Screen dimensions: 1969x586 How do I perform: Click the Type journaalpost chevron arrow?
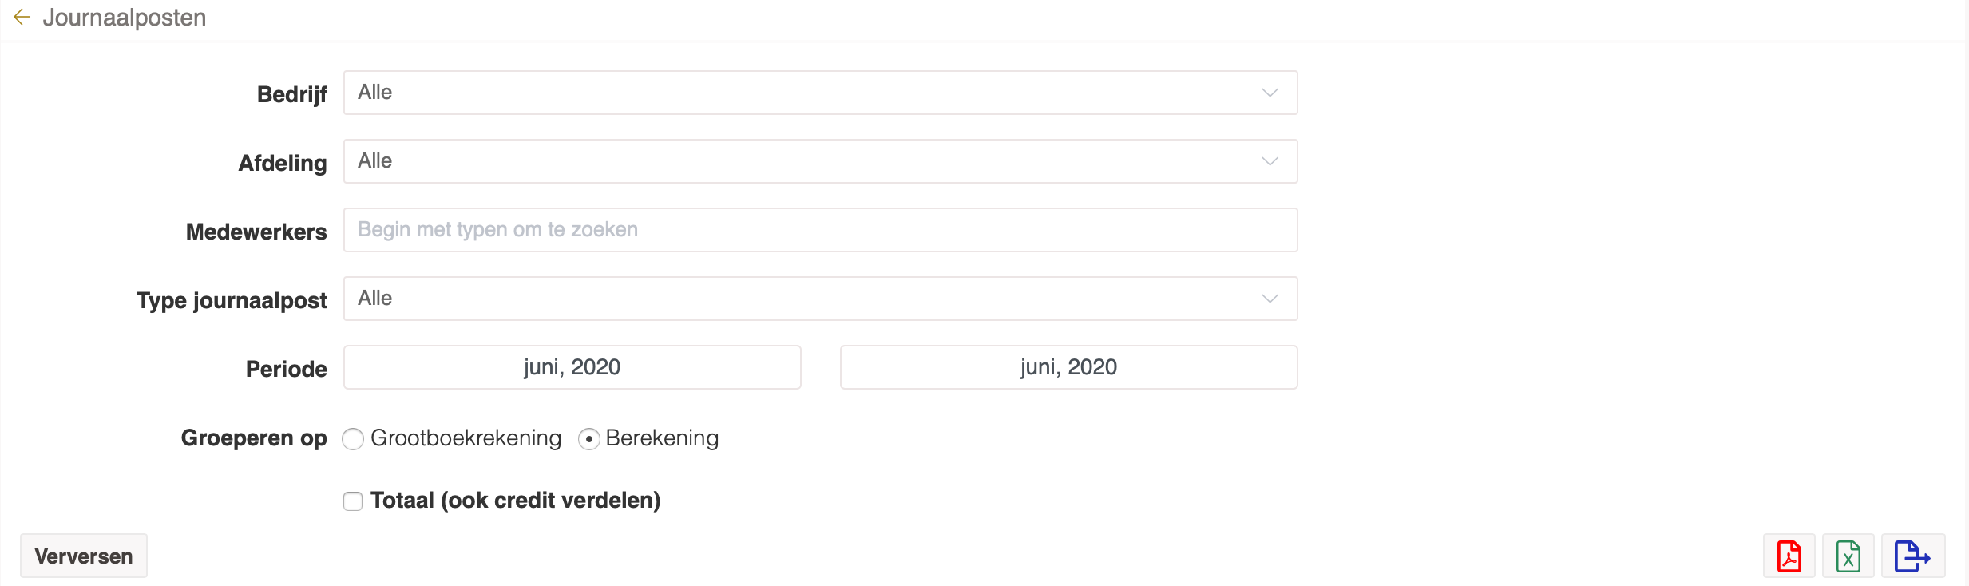(x=1270, y=299)
